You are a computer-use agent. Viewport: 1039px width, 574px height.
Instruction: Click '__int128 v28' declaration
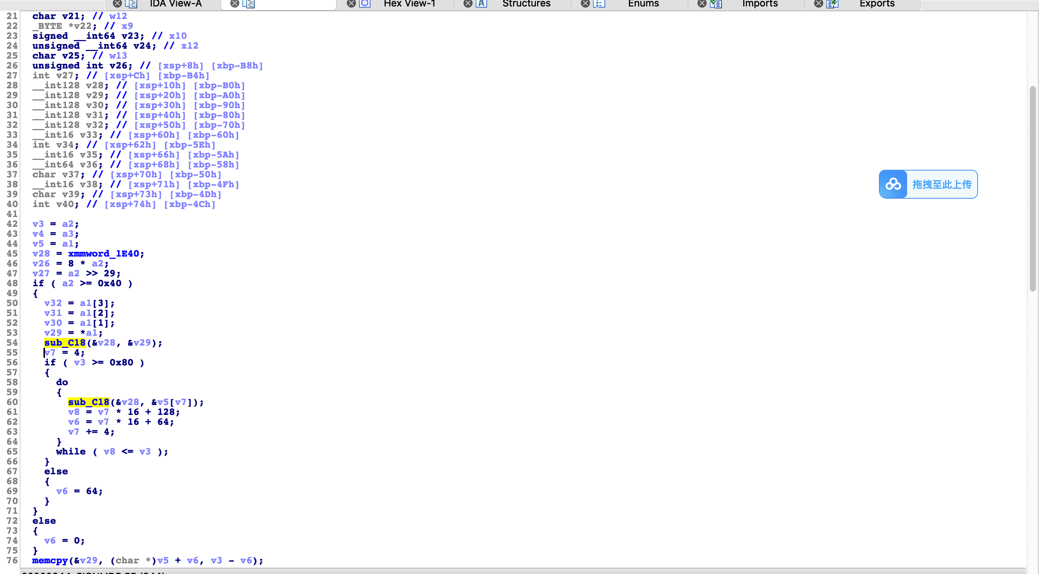pos(71,85)
